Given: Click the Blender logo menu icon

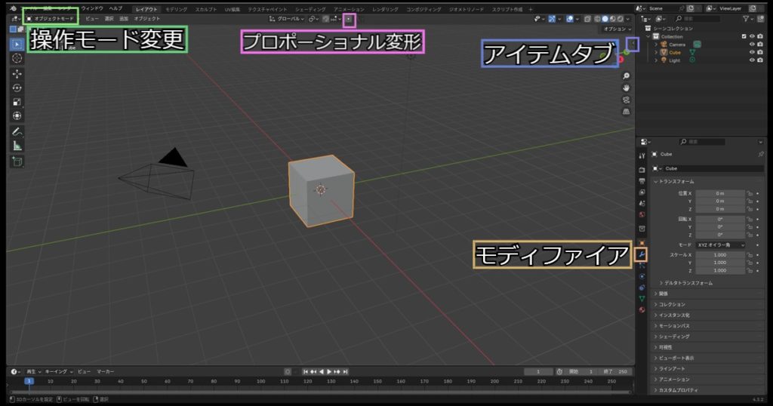Looking at the screenshot, I should [x=14, y=8].
